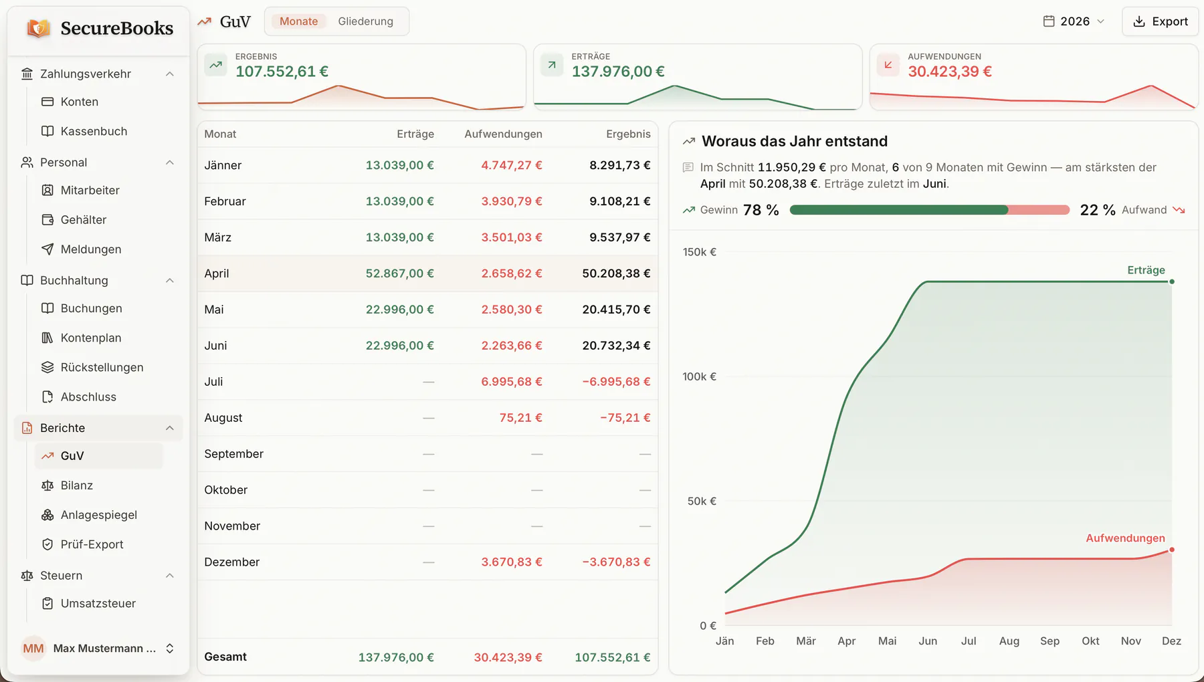Viewport: 1204px width, 682px height.
Task: Click the Export button
Action: tap(1161, 21)
